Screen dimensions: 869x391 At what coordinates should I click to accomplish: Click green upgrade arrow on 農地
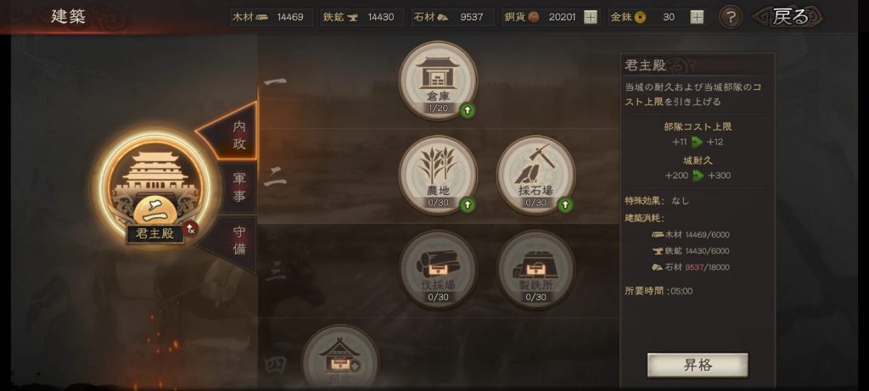coord(468,205)
